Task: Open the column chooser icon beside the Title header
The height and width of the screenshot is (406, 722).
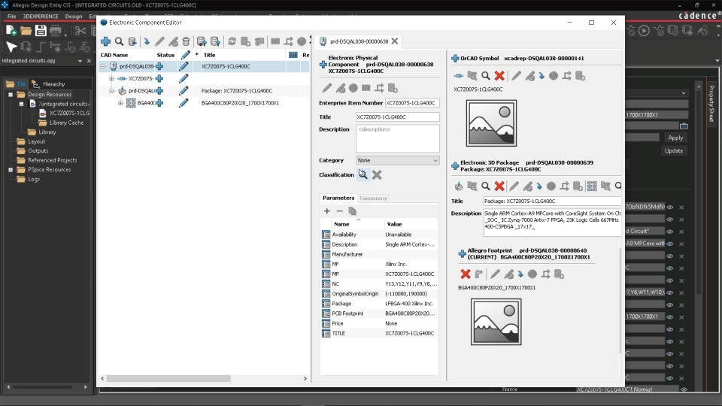Action: 293,55
